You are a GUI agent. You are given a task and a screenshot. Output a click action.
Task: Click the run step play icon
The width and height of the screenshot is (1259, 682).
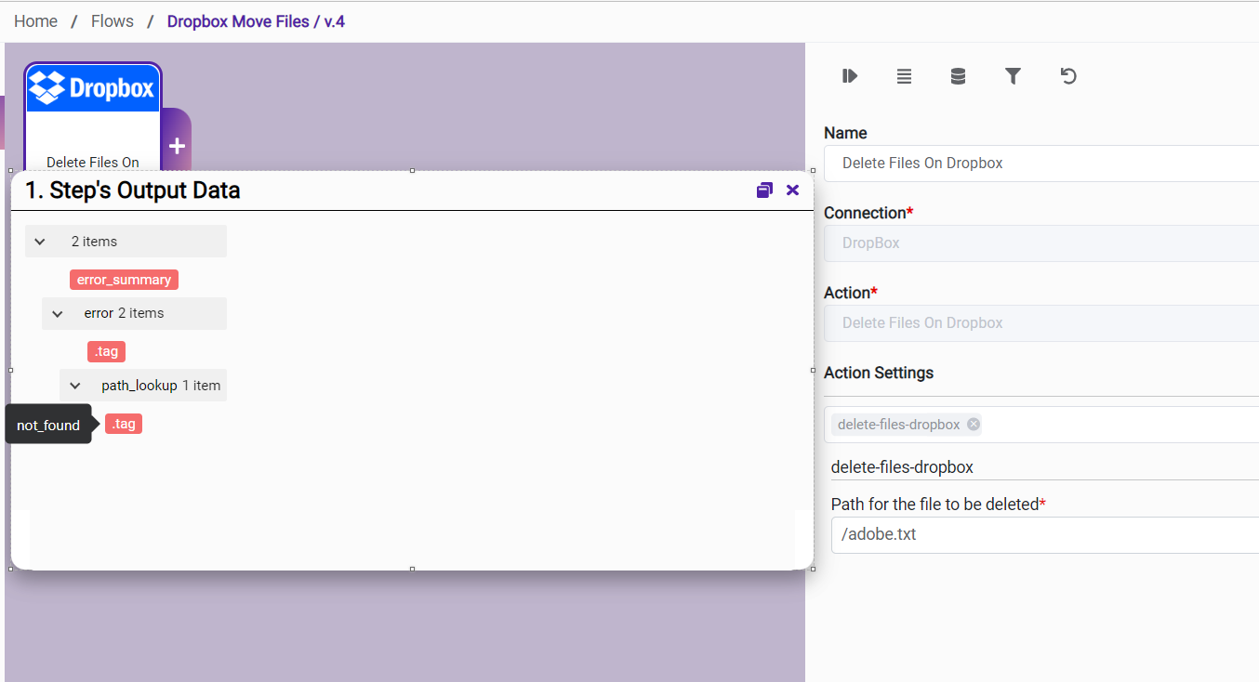[x=849, y=76]
